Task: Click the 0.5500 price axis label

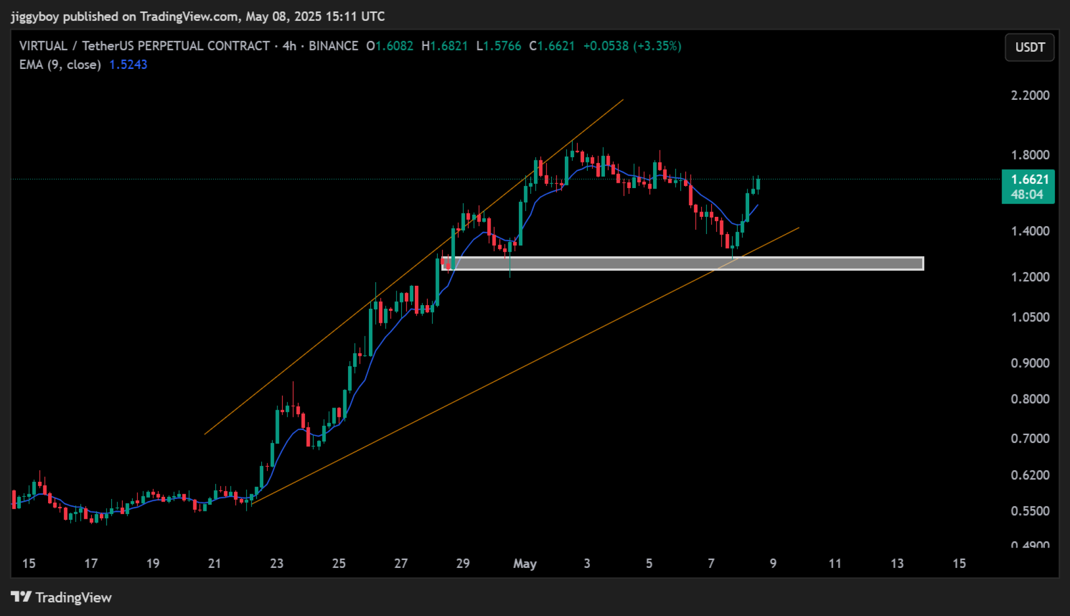Action: 1030,511
